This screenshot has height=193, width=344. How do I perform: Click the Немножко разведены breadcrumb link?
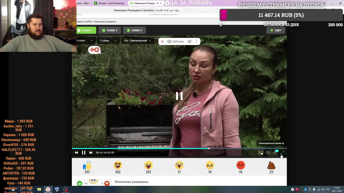105,21
